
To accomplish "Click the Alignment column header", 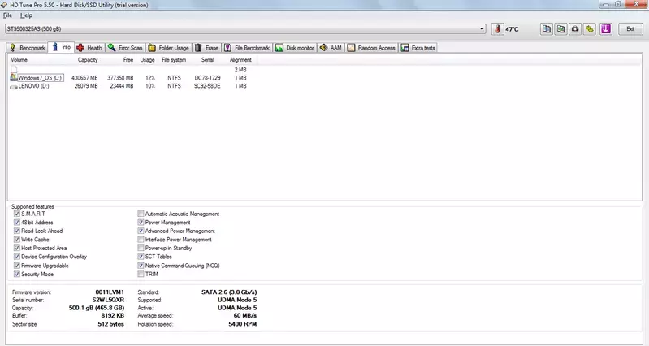I will coord(240,60).
